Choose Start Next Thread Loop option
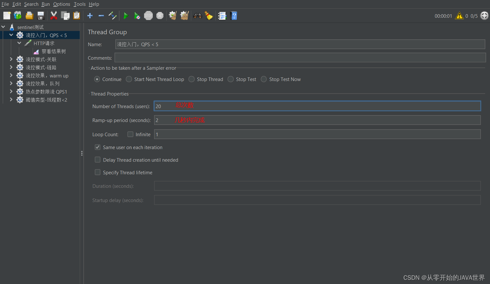This screenshot has height=284, width=490. tap(129, 79)
